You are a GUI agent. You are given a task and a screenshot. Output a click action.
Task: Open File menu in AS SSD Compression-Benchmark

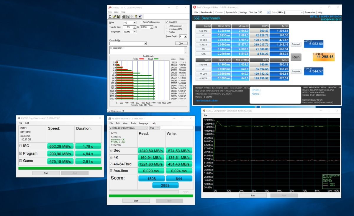click(x=205, y=115)
